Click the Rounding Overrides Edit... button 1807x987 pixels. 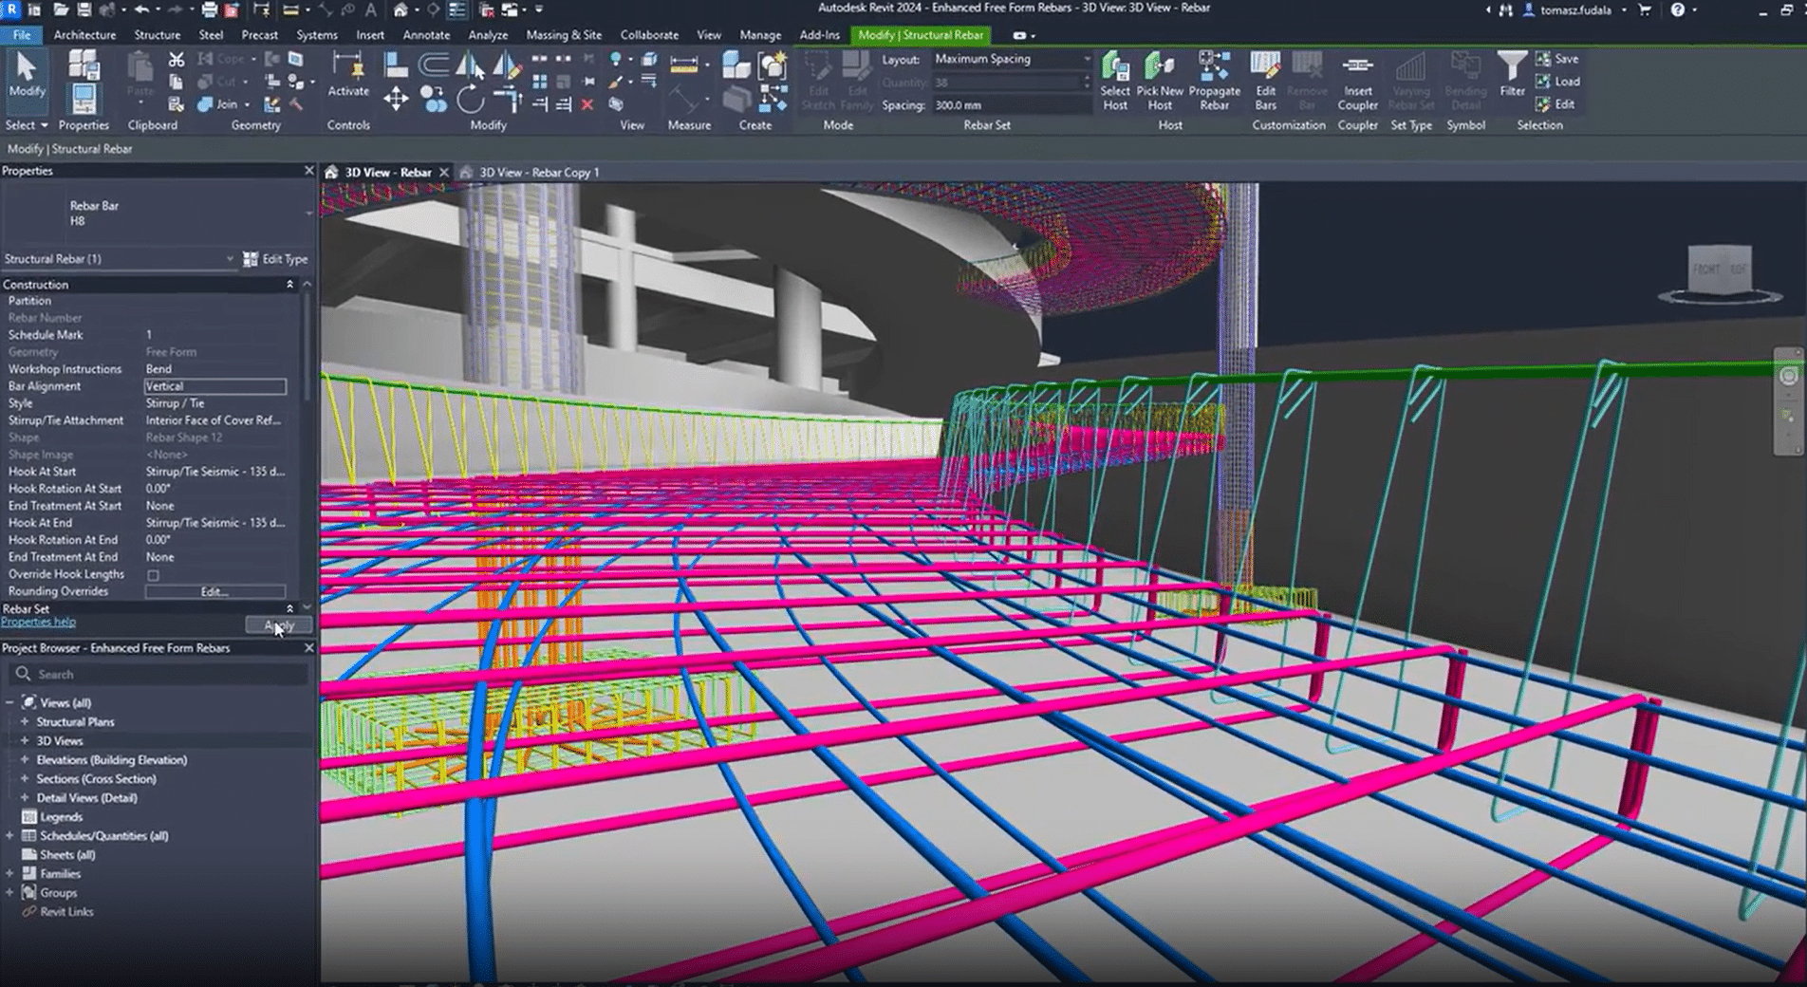click(x=214, y=592)
